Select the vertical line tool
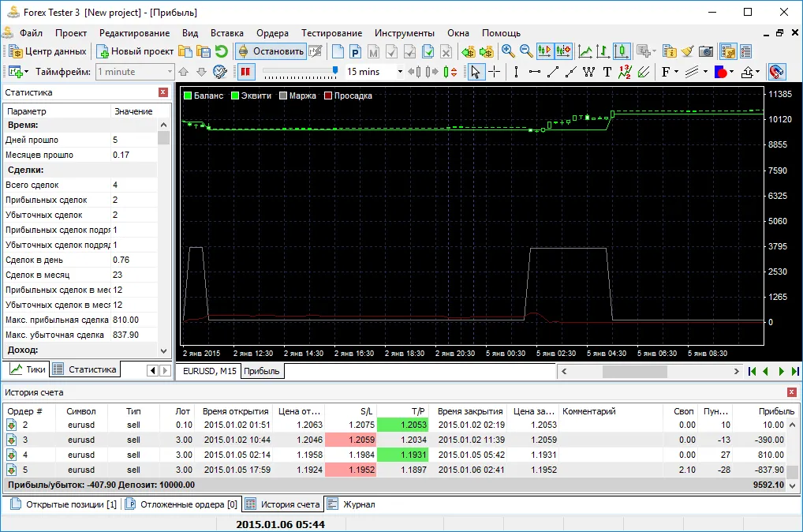The height and width of the screenshot is (532, 803). pos(516,72)
